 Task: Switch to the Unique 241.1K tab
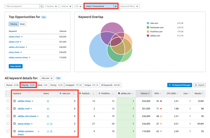click(92, 85)
